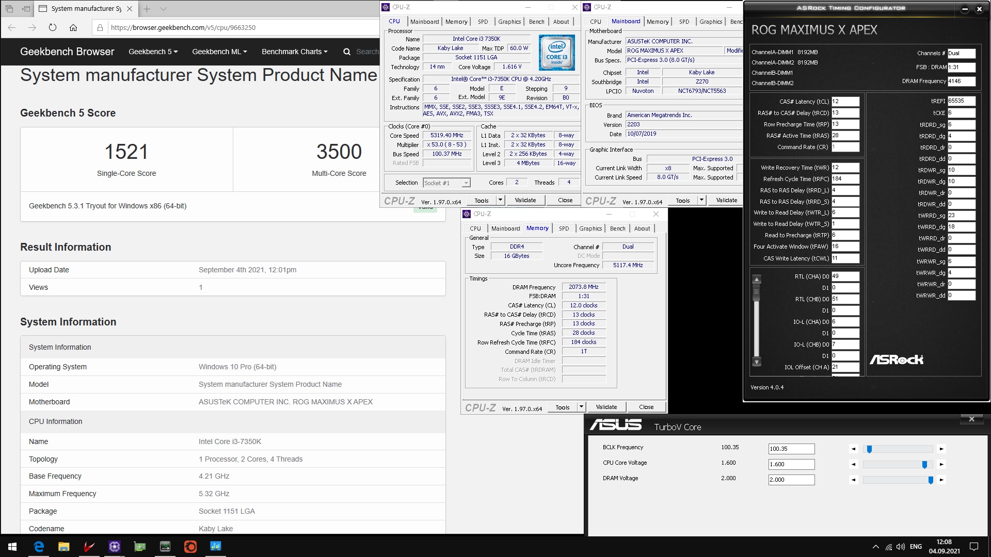Click the CAS# Latency (tCL) field in ASRock
Viewport: 991px width, 557px height.
pos(845,102)
